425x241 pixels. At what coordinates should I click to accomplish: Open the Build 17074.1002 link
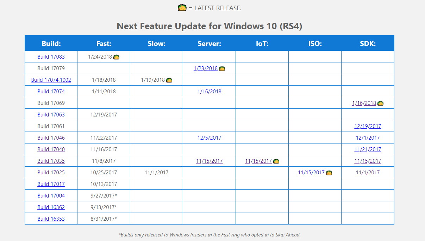point(51,80)
